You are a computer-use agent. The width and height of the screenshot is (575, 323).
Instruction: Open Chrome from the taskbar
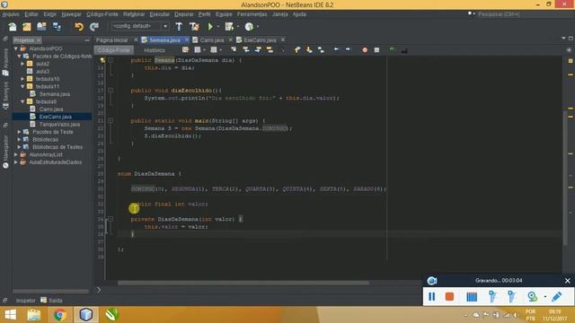59,315
